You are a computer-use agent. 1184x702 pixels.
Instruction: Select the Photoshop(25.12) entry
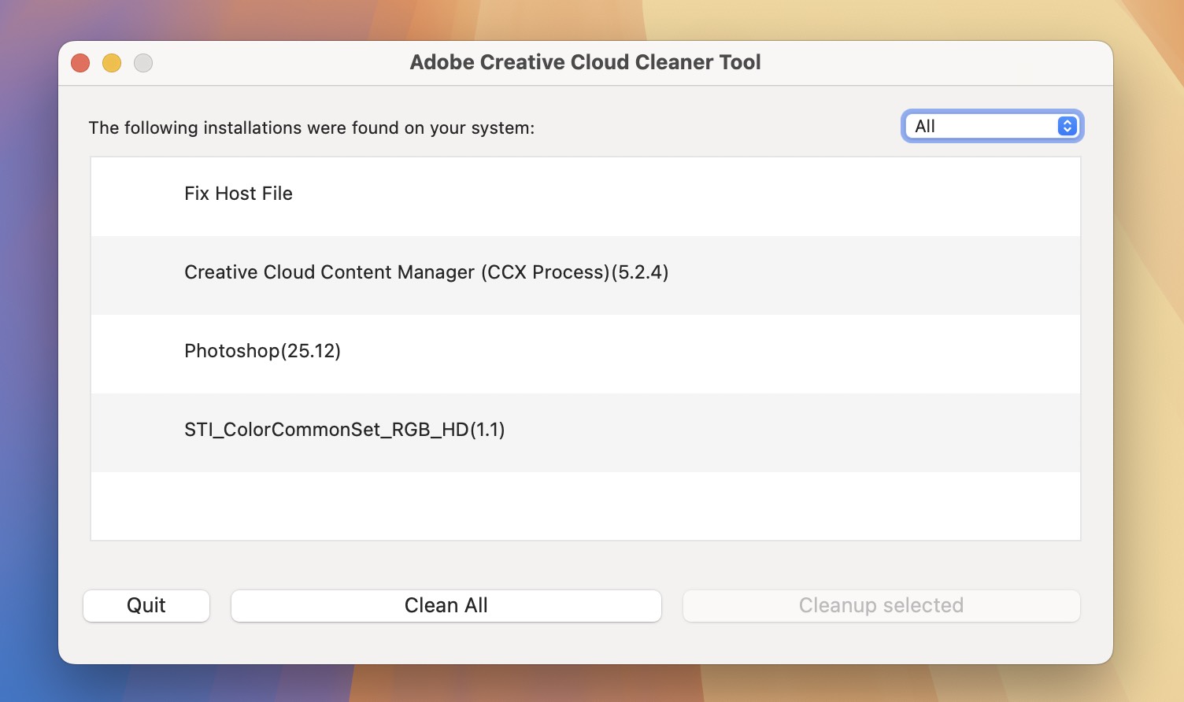pos(586,354)
